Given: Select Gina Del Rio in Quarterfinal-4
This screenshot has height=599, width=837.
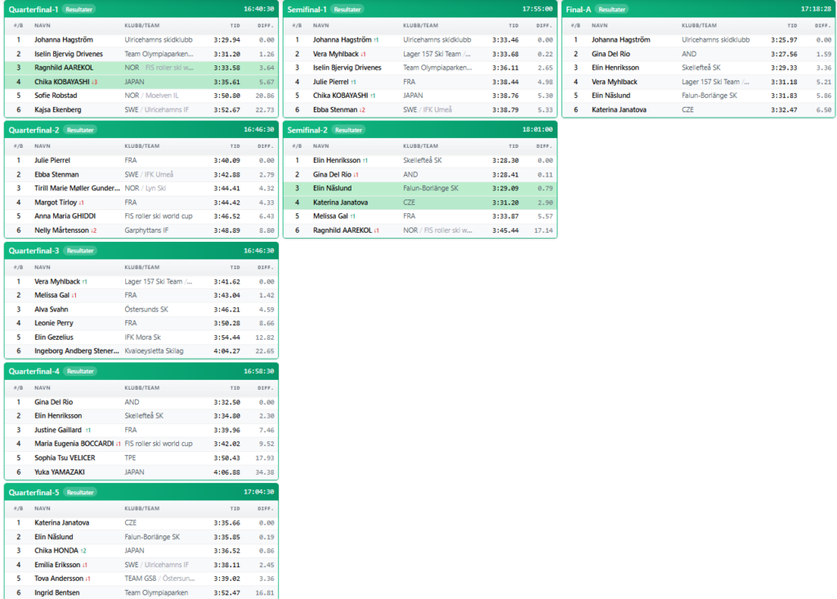Looking at the screenshot, I should point(141,402).
